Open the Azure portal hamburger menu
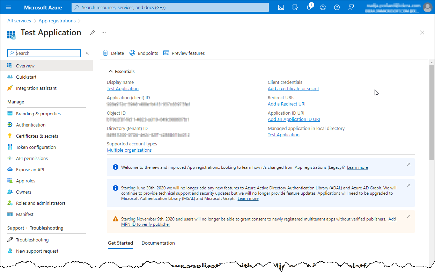Image resolution: width=435 pixels, height=275 pixels. click(x=9, y=7)
